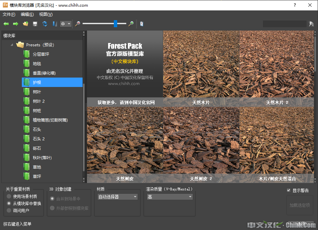Select the 使用场景材质 radio button
The image size is (318, 230).
pos(9,196)
